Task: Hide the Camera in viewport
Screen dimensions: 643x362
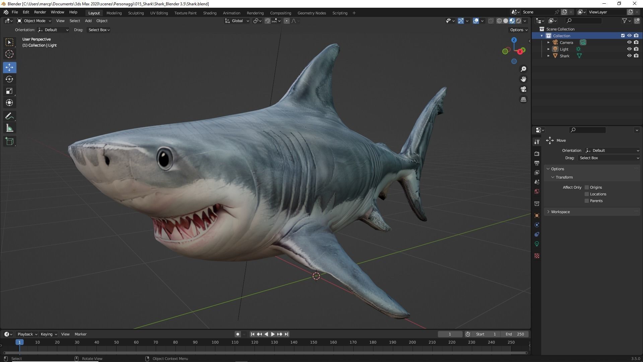Action: coord(629,42)
